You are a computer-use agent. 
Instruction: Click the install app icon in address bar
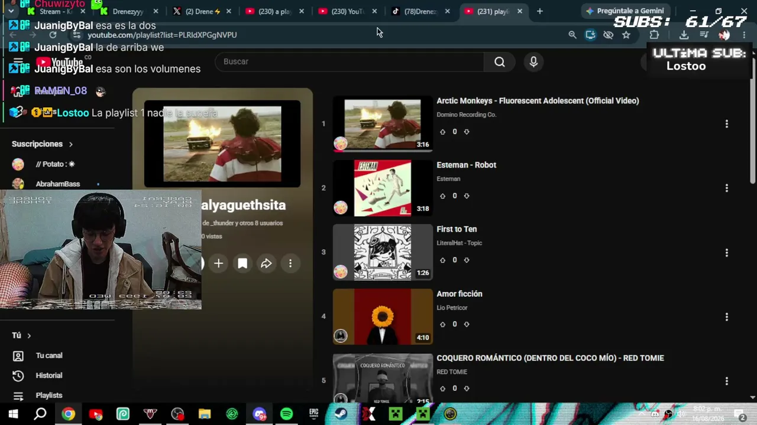[590, 35]
